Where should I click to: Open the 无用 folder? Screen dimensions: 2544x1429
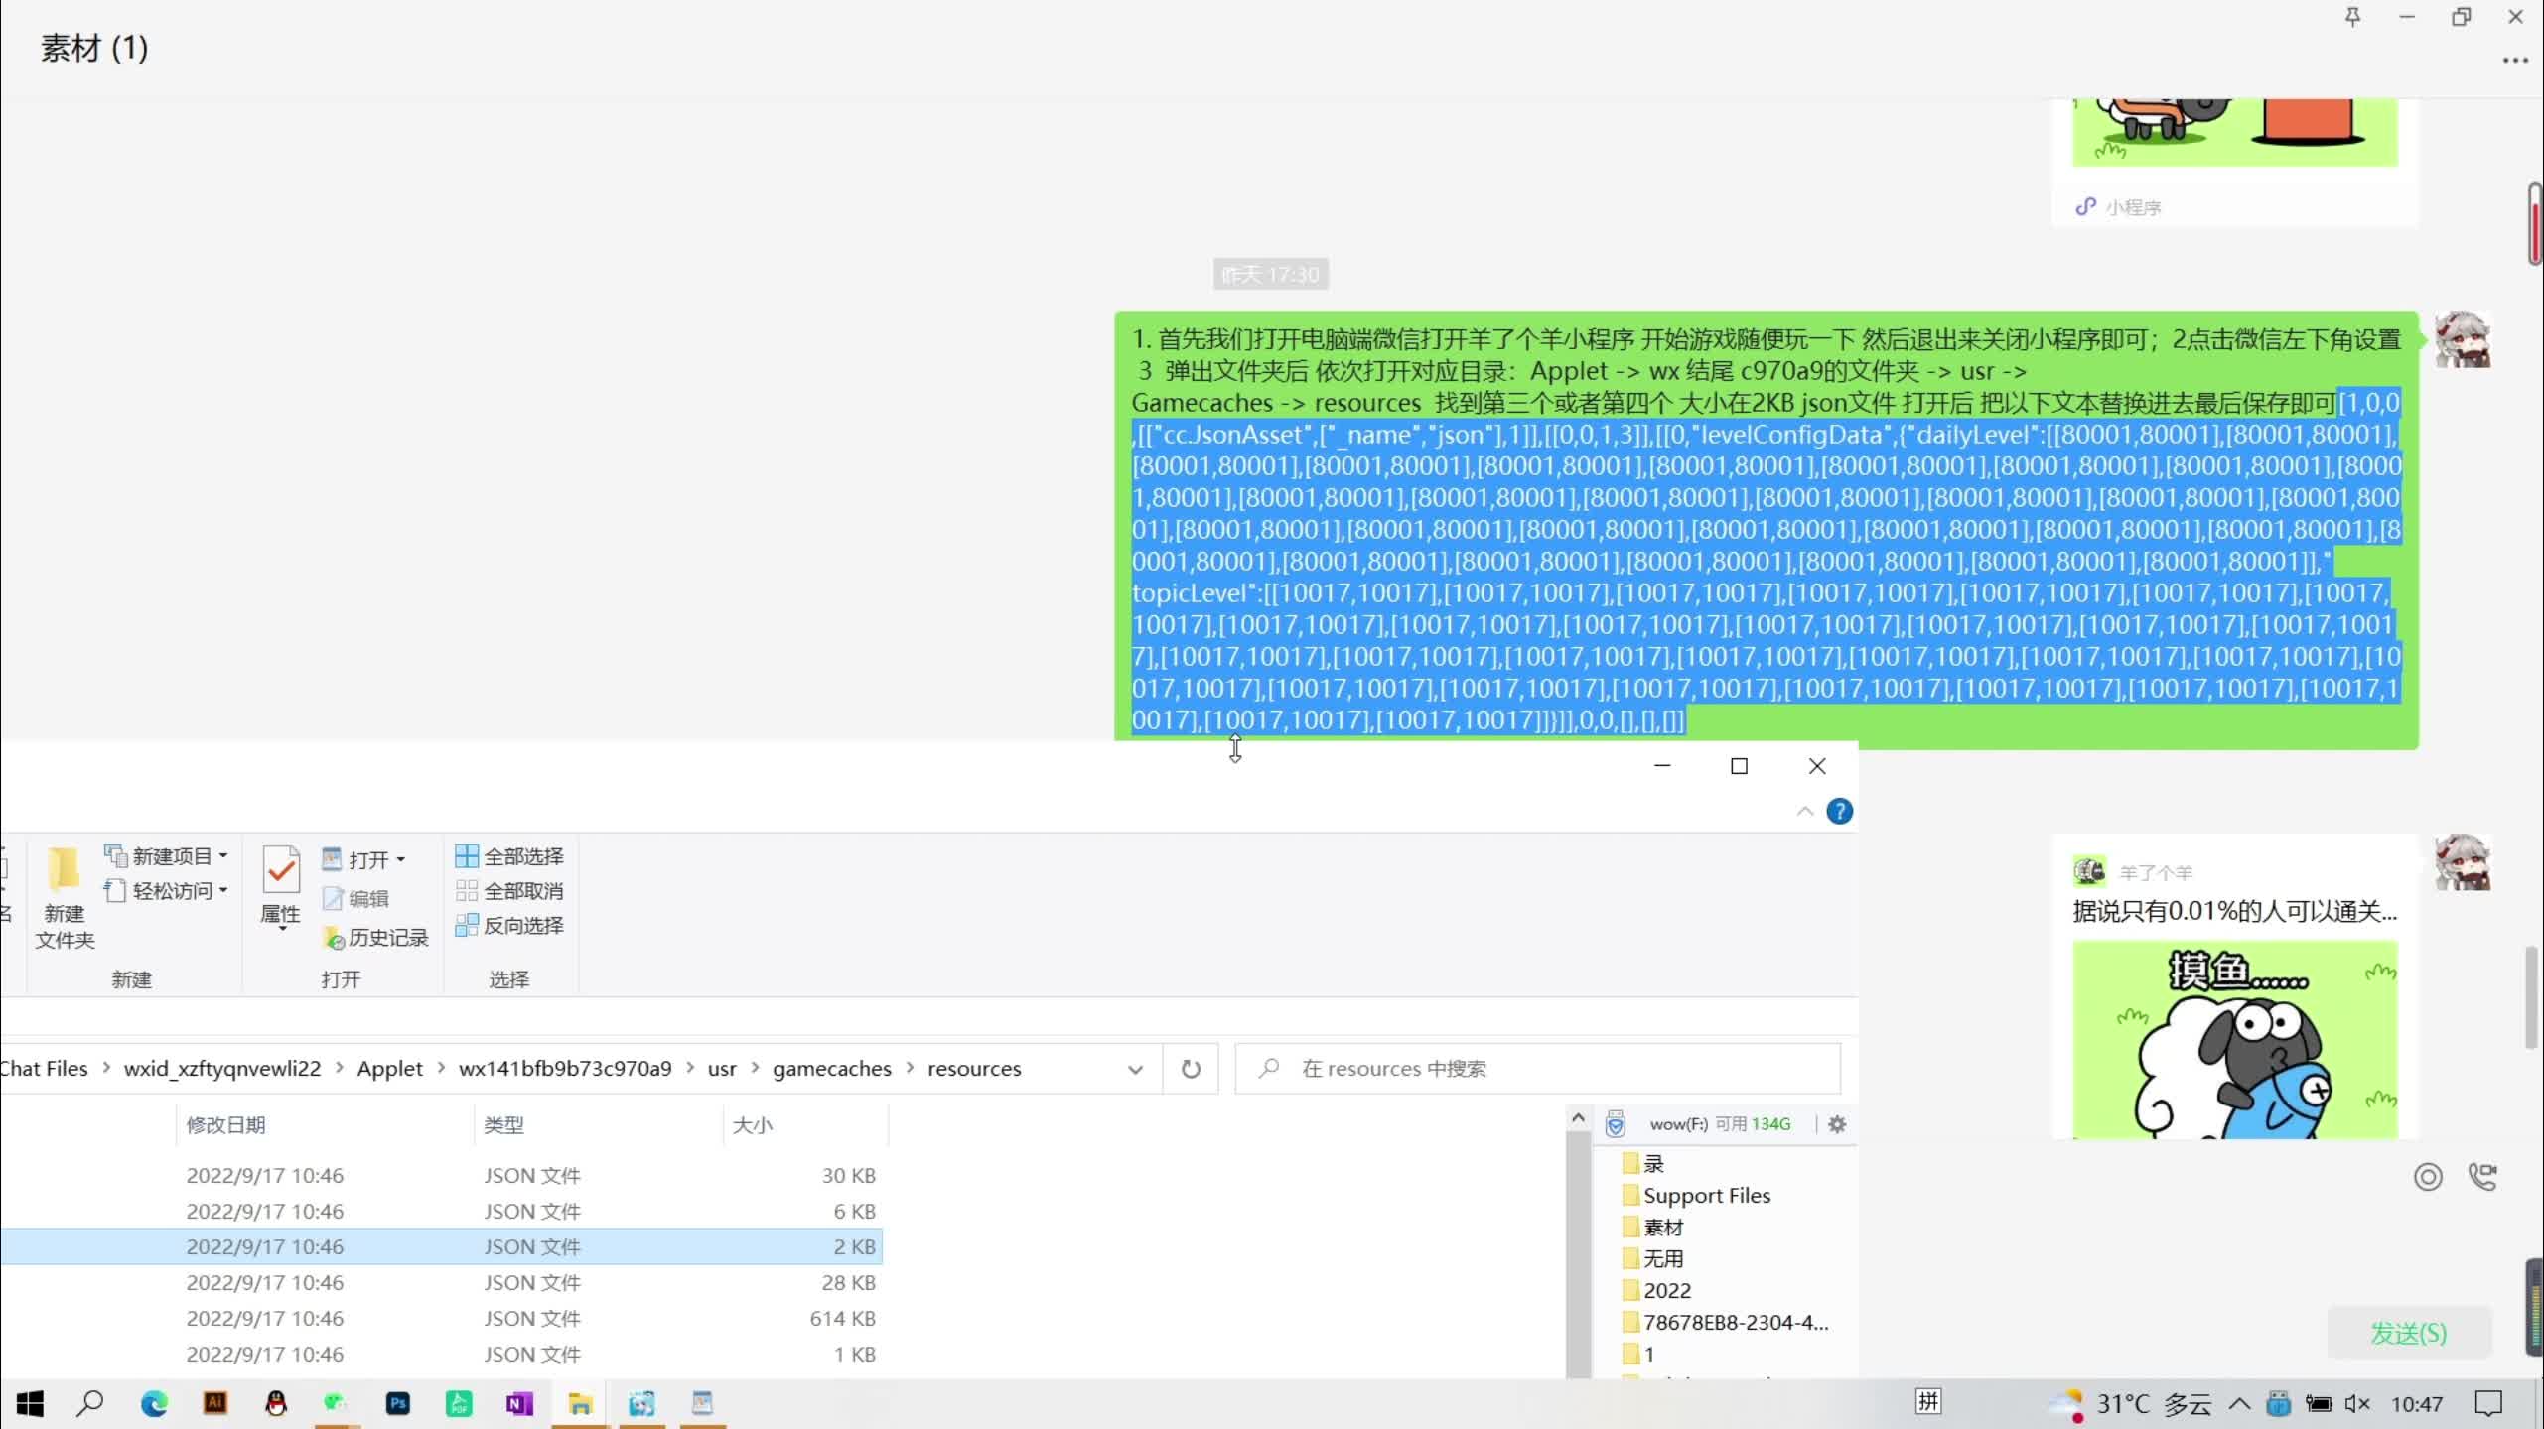(1652, 1258)
